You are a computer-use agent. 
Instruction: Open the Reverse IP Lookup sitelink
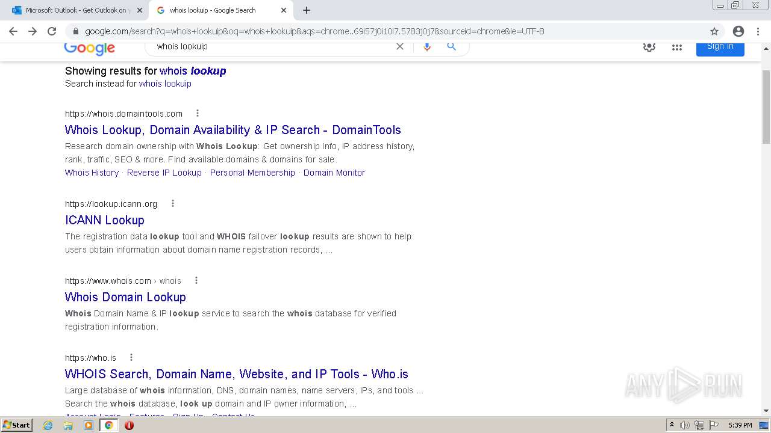164,173
